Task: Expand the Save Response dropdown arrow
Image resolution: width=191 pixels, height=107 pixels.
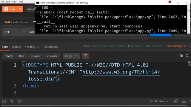Action: tap(189, 46)
